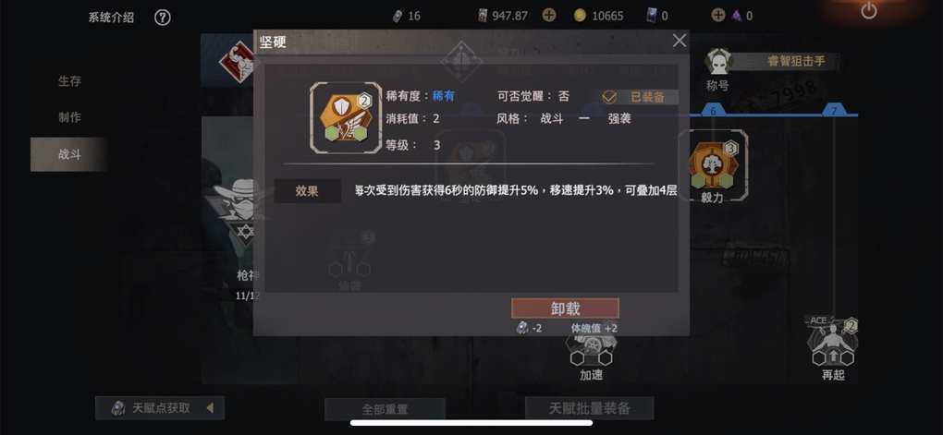Toggle the 已装备 equipped checkbox
Viewport: 943px width, 435px height.
tap(610, 97)
